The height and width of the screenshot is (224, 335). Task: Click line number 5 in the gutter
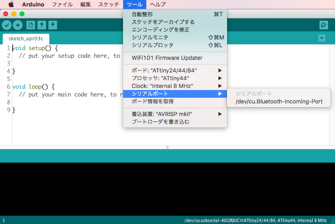[x=8, y=79]
